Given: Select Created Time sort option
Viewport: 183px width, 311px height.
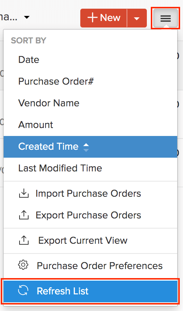Looking at the screenshot, I should coord(90,147).
